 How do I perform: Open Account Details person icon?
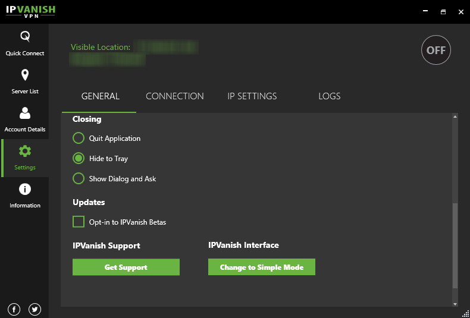click(x=25, y=113)
